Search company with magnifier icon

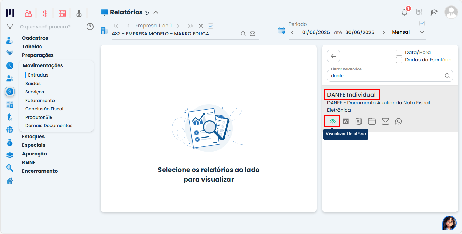click(x=243, y=34)
